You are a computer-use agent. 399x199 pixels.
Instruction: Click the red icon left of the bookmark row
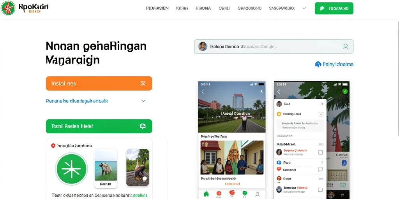[x=279, y=169]
